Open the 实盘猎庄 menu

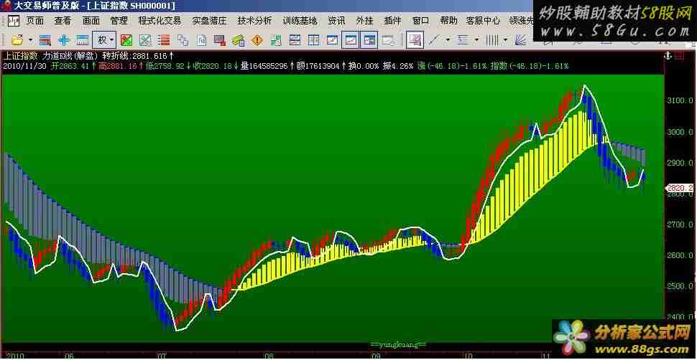click(x=209, y=21)
